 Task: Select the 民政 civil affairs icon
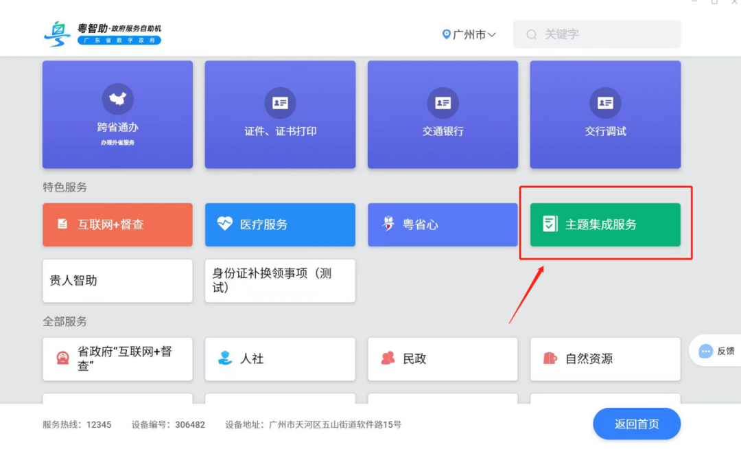click(x=387, y=358)
